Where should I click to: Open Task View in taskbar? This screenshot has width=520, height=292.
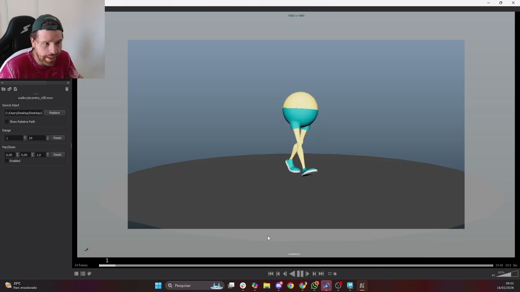click(x=231, y=286)
